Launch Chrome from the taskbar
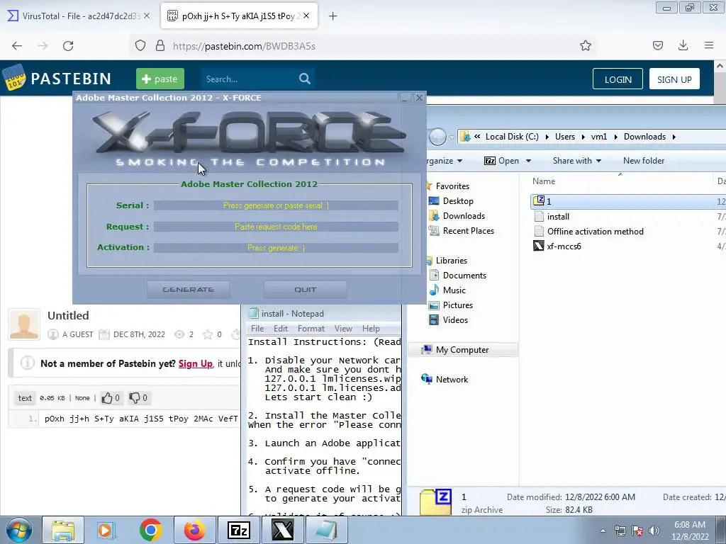This screenshot has width=726, height=544. tap(150, 530)
